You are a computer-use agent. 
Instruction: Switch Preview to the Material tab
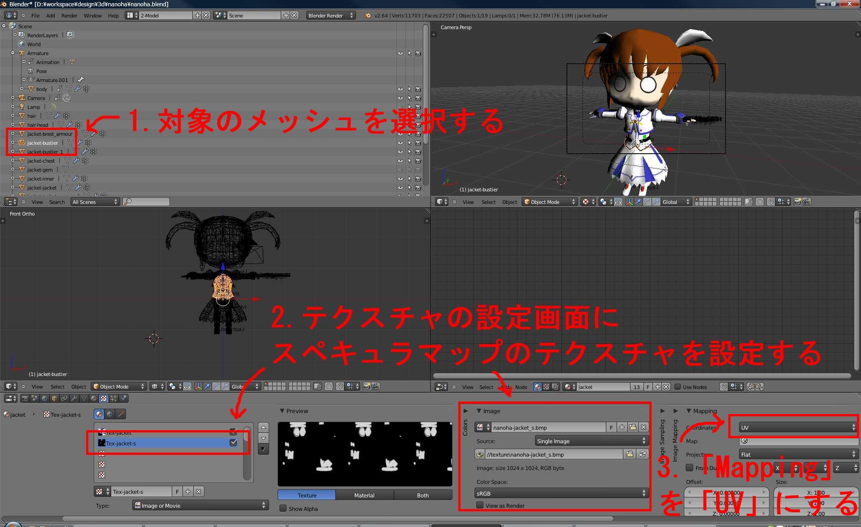[x=364, y=495]
